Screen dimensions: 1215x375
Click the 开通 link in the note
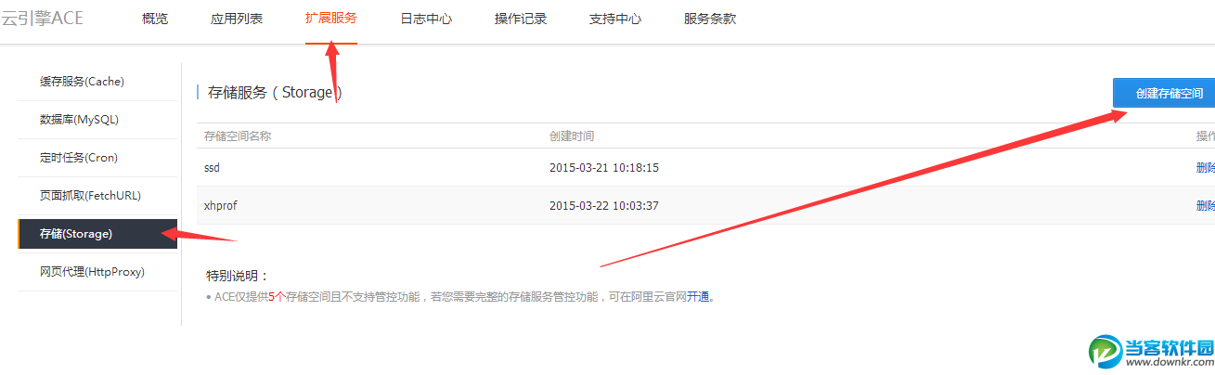698,297
